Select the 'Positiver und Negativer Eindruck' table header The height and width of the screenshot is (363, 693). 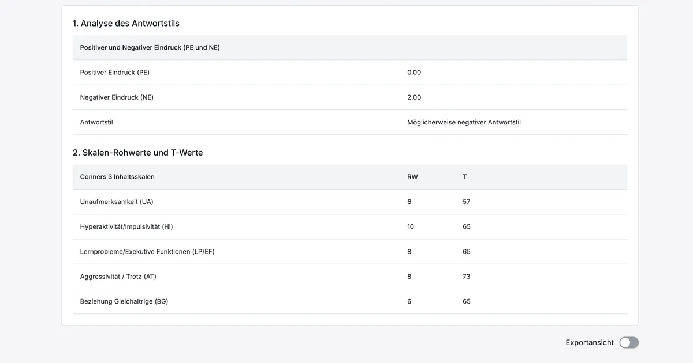tap(150, 48)
